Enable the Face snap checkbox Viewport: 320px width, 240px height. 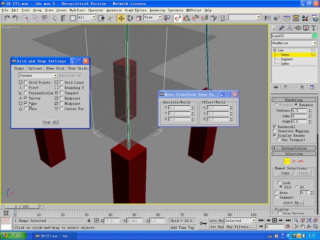[x=26, y=109]
